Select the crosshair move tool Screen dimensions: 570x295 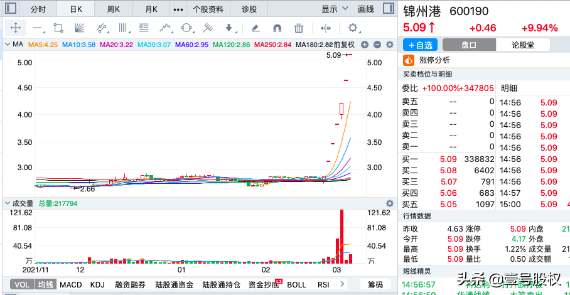(15, 28)
